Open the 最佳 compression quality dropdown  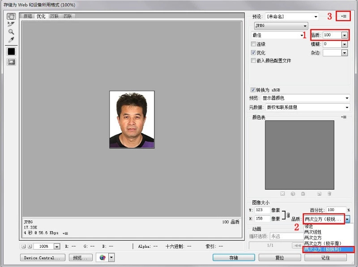277,35
